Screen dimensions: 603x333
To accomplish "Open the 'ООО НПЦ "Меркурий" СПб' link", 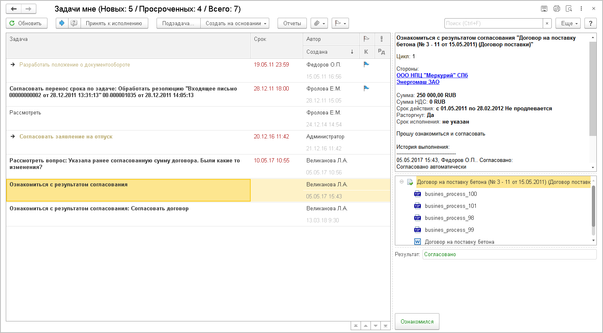I will point(432,76).
